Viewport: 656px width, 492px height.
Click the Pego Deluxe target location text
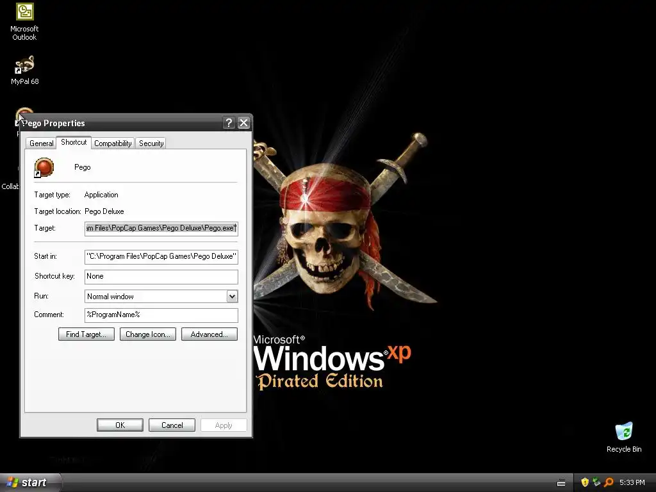click(104, 211)
